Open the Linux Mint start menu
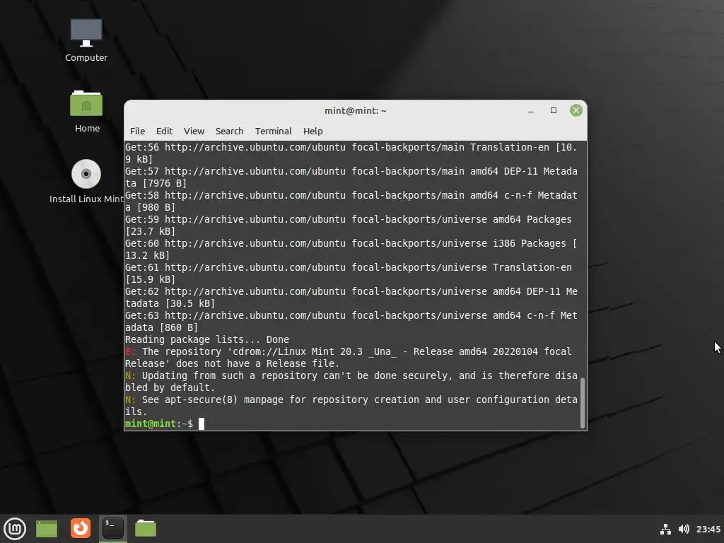The width and height of the screenshot is (724, 543). [15, 529]
